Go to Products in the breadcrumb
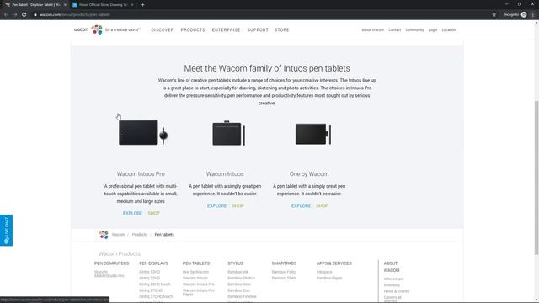This screenshot has width=539, height=303. [x=140, y=235]
